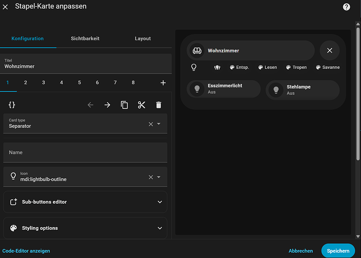
Task: Add a new card with the plus icon
Action: click(163, 83)
